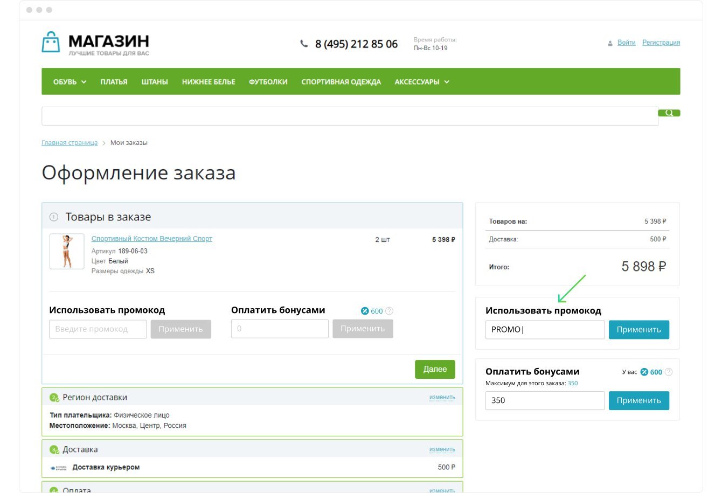722x493 pixels.
Task: Click the Товары в заказе section title
Action: click(x=108, y=217)
